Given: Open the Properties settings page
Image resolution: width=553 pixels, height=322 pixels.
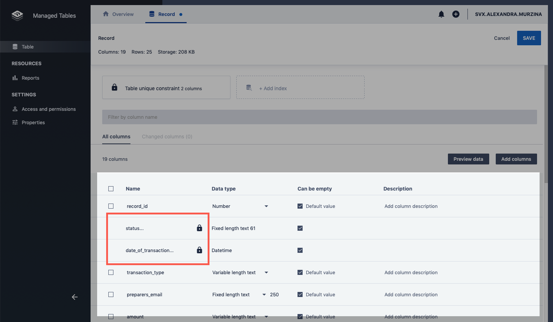Looking at the screenshot, I should (33, 122).
